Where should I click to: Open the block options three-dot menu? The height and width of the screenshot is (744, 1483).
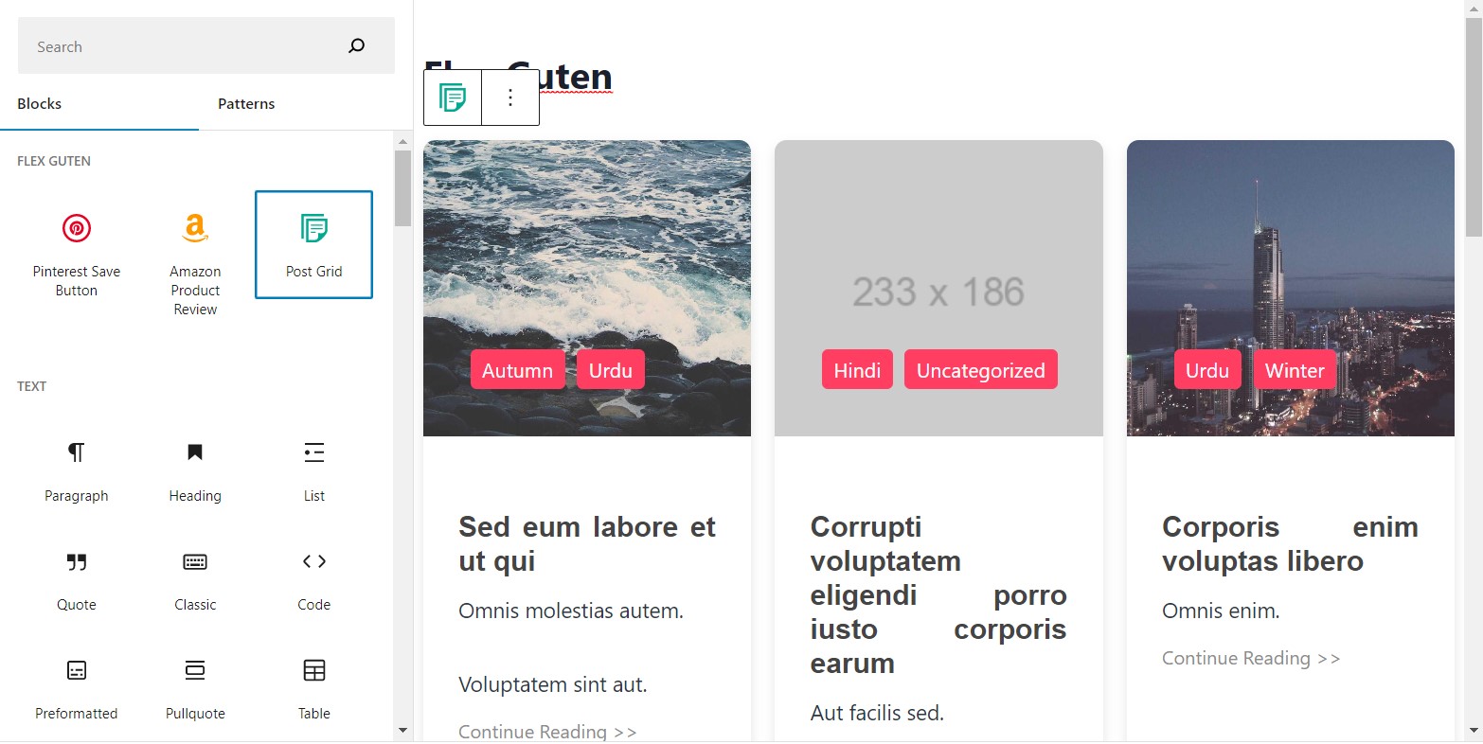pyautogui.click(x=510, y=97)
